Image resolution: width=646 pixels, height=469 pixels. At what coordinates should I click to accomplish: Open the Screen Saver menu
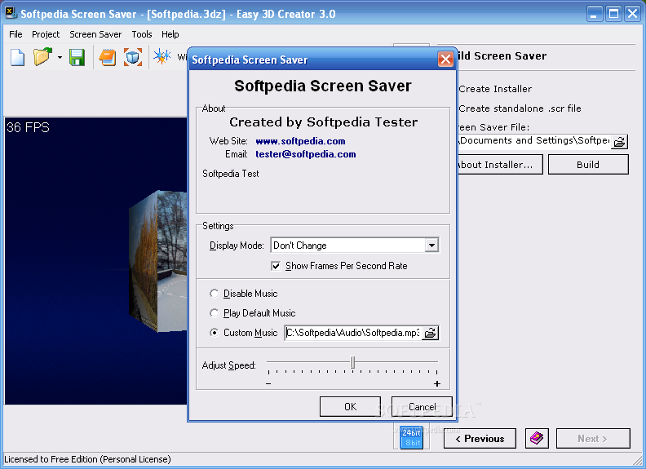pos(95,34)
